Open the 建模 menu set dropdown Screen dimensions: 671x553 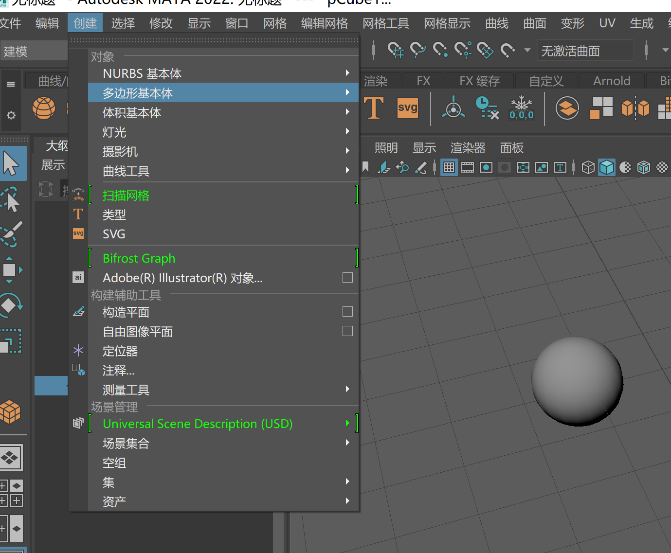pos(34,51)
